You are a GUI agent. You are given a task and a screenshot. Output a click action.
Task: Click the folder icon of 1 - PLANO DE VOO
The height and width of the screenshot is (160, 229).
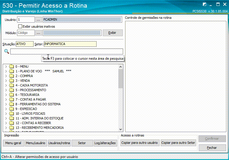[x=11, y=71]
